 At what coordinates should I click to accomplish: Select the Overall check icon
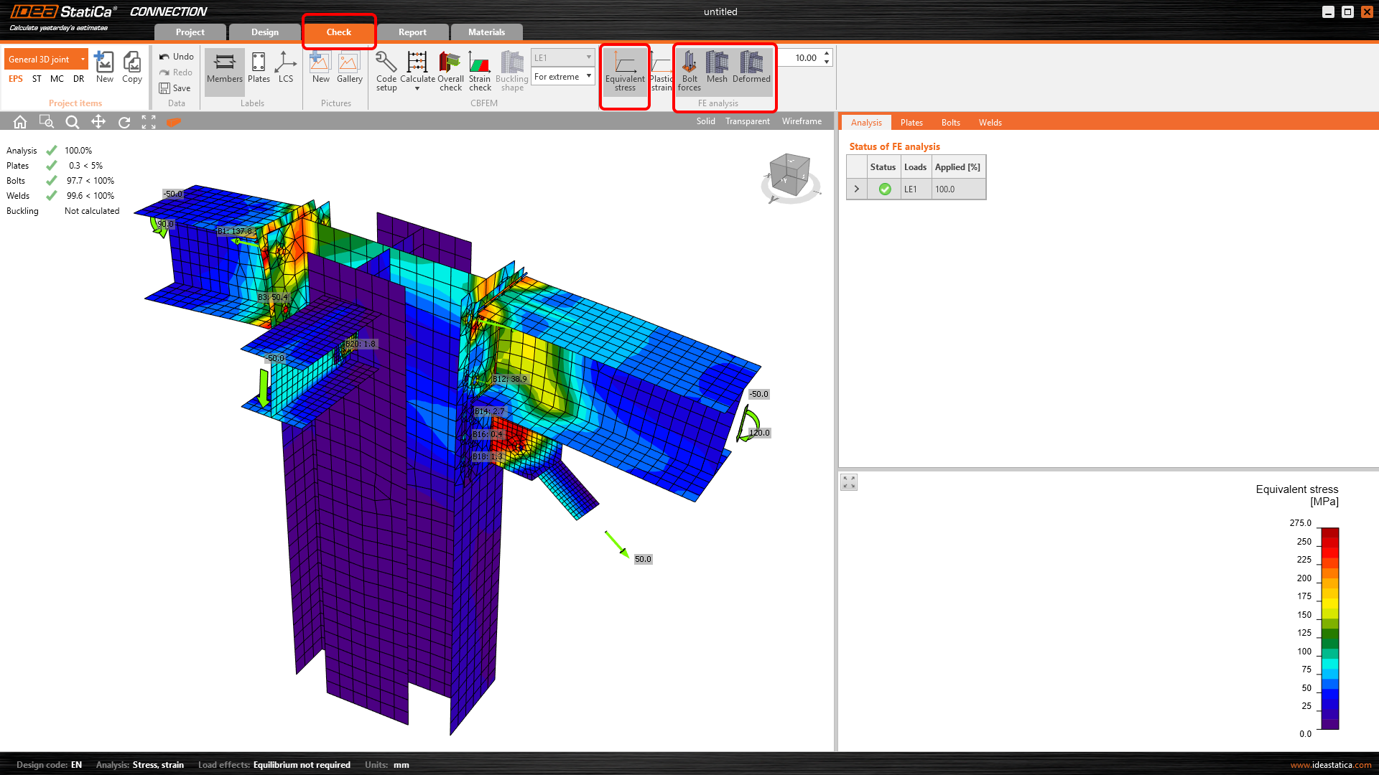coord(450,63)
